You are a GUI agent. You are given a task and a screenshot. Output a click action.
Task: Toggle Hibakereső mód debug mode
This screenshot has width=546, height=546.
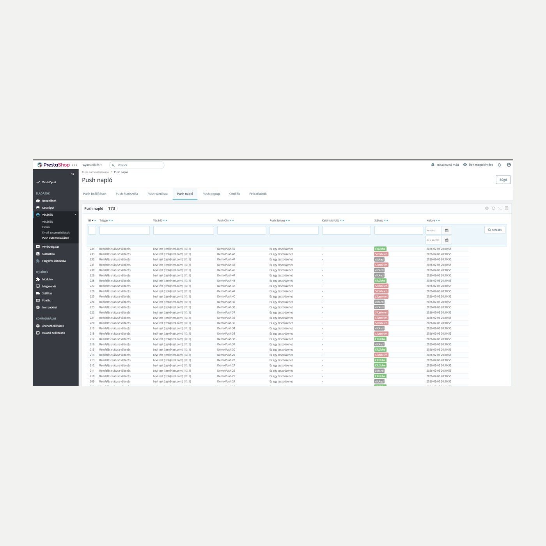(445, 165)
